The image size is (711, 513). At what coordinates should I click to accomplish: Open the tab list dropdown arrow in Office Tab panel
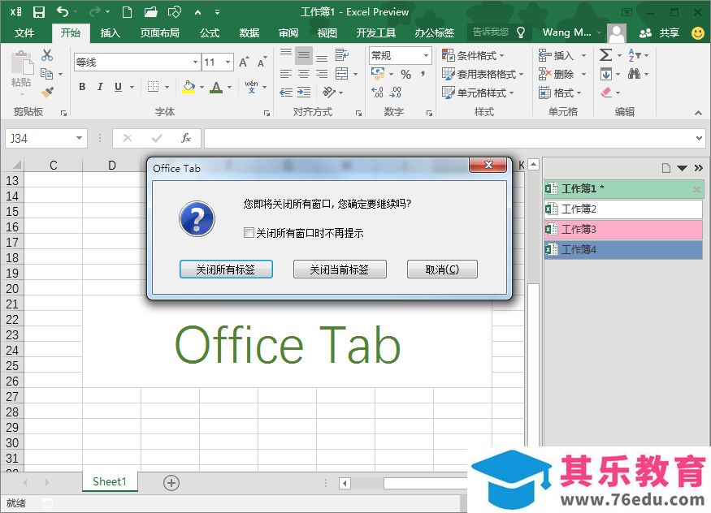(x=682, y=168)
